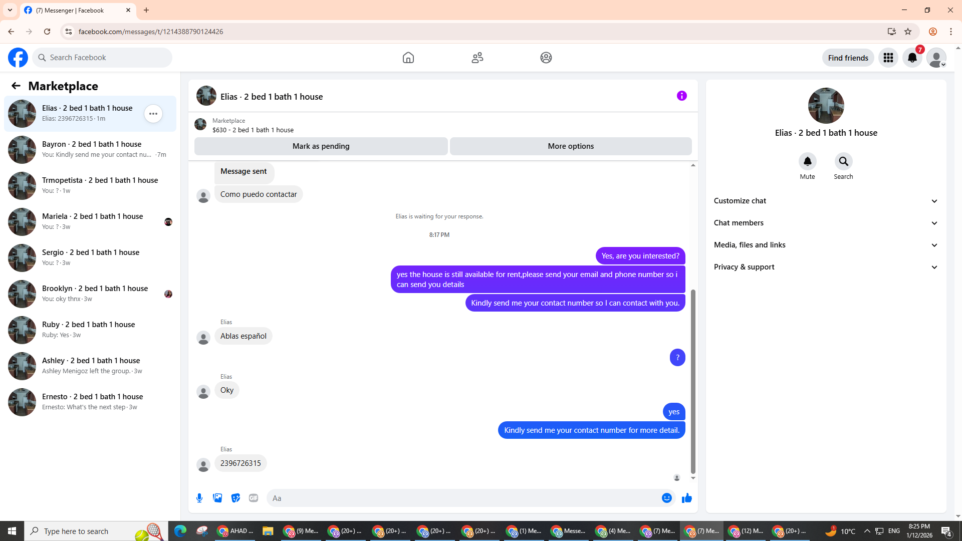Open conversation information purple icon
Viewport: 962px width, 541px height.
click(681, 96)
